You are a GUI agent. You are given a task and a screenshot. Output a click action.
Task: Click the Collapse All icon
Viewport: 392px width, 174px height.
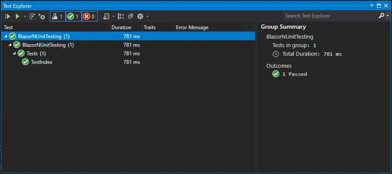pos(130,16)
